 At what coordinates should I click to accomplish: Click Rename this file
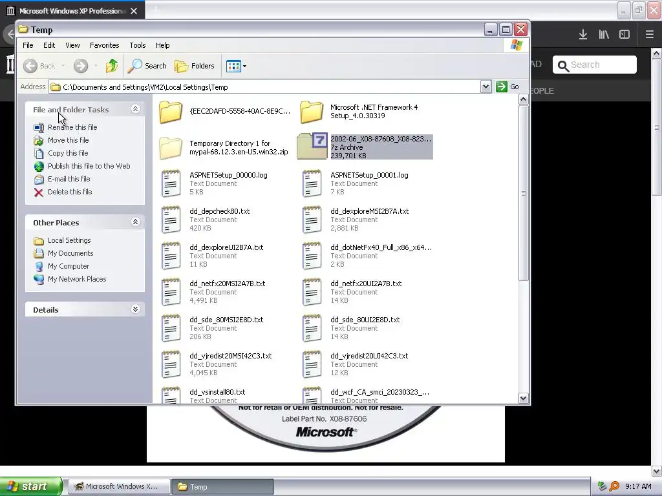72,127
